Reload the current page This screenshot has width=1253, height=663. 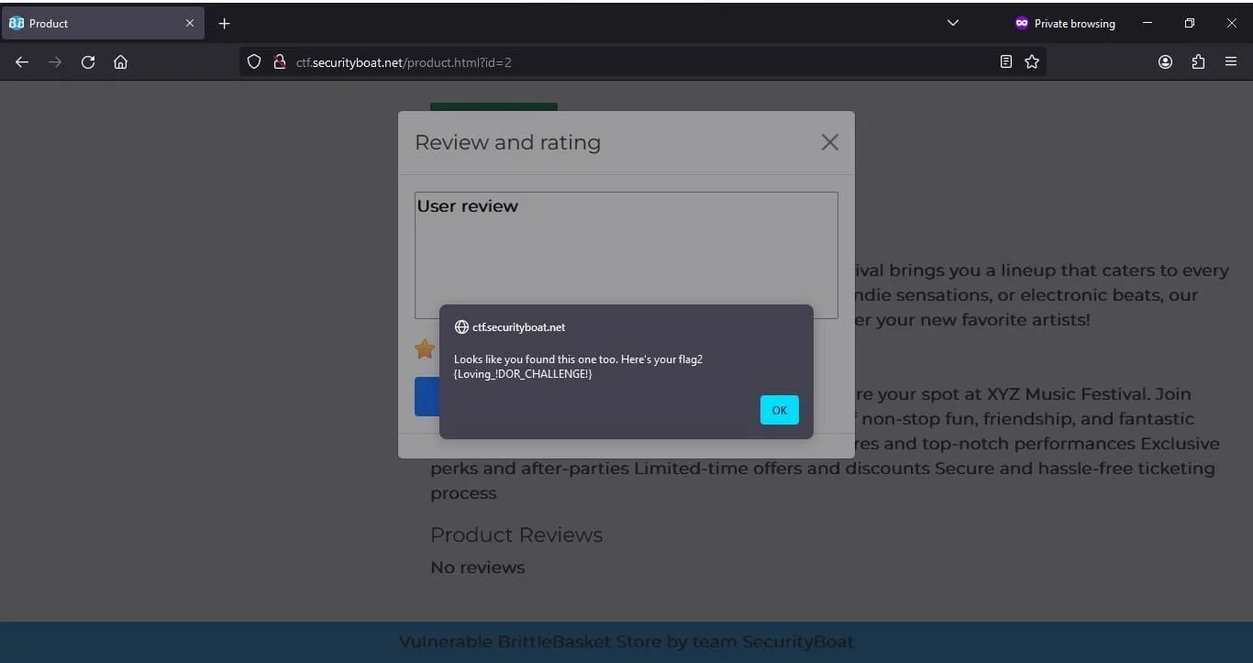[x=88, y=62]
